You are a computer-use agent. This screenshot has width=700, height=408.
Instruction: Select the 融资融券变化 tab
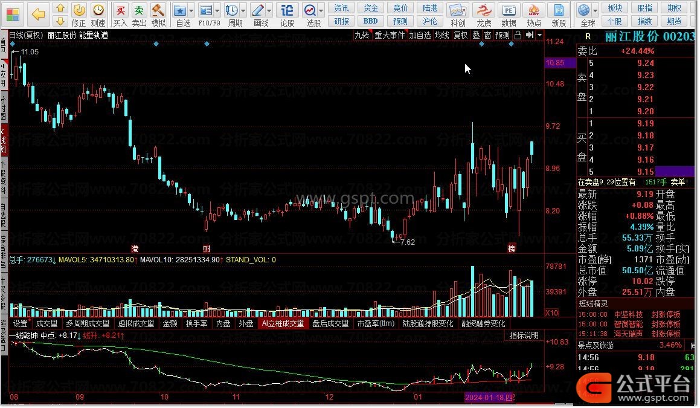point(483,323)
